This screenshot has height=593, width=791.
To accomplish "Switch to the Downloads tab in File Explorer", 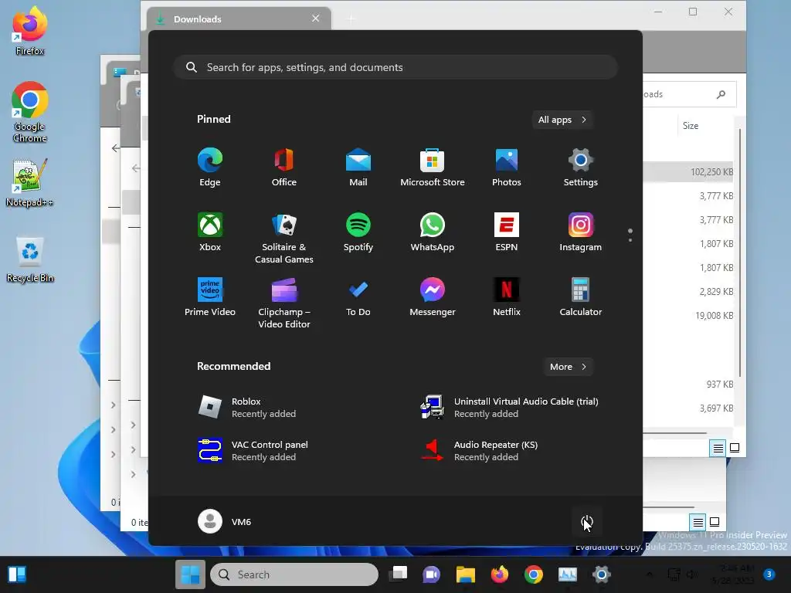I will (239, 19).
